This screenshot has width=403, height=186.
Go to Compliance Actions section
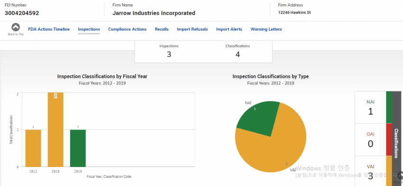127,29
